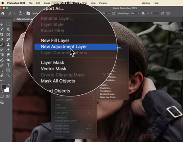Screen dimensions: 183x142
Task: Toggle airbrush build-up effects
Action: tap(113, 13)
